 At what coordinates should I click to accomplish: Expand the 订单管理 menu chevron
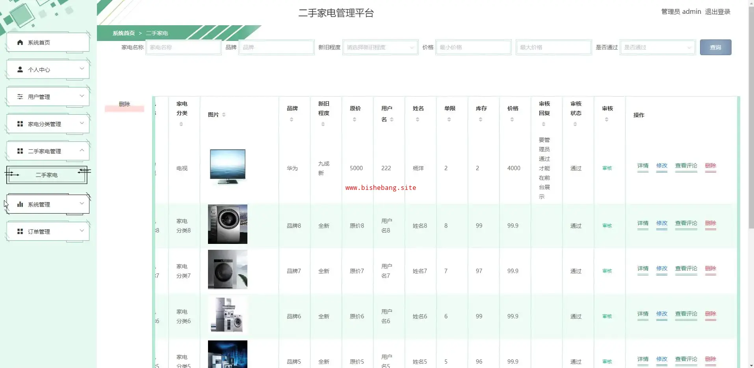[x=82, y=230]
